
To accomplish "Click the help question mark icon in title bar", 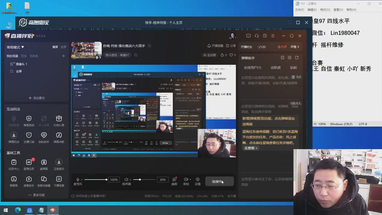I will tap(265, 36).
